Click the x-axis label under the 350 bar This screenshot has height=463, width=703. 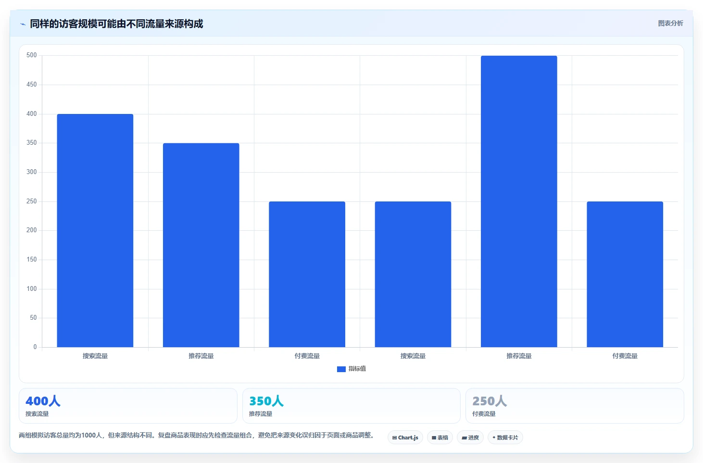tap(201, 356)
